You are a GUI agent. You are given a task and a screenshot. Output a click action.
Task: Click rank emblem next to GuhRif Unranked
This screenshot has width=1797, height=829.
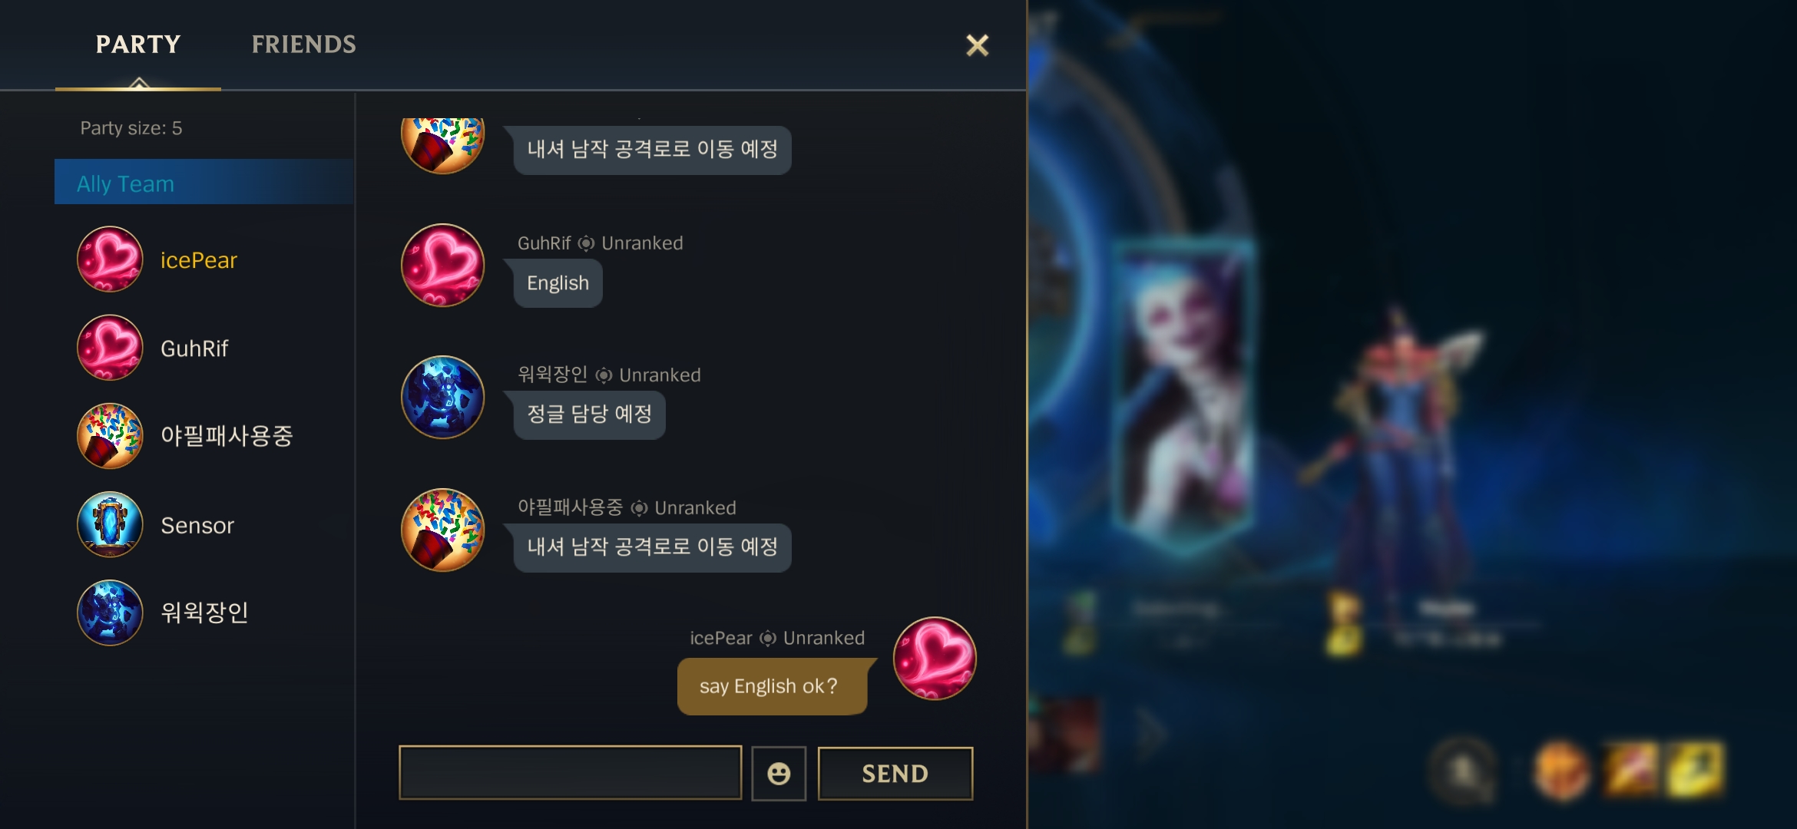click(x=586, y=243)
